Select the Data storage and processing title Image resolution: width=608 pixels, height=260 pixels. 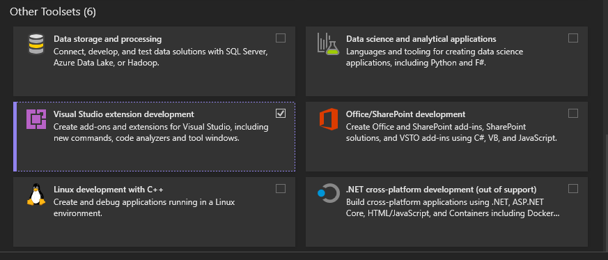[108, 39]
